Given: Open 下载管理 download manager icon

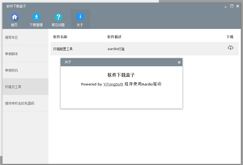Looking at the screenshot, I should [x=36, y=18].
